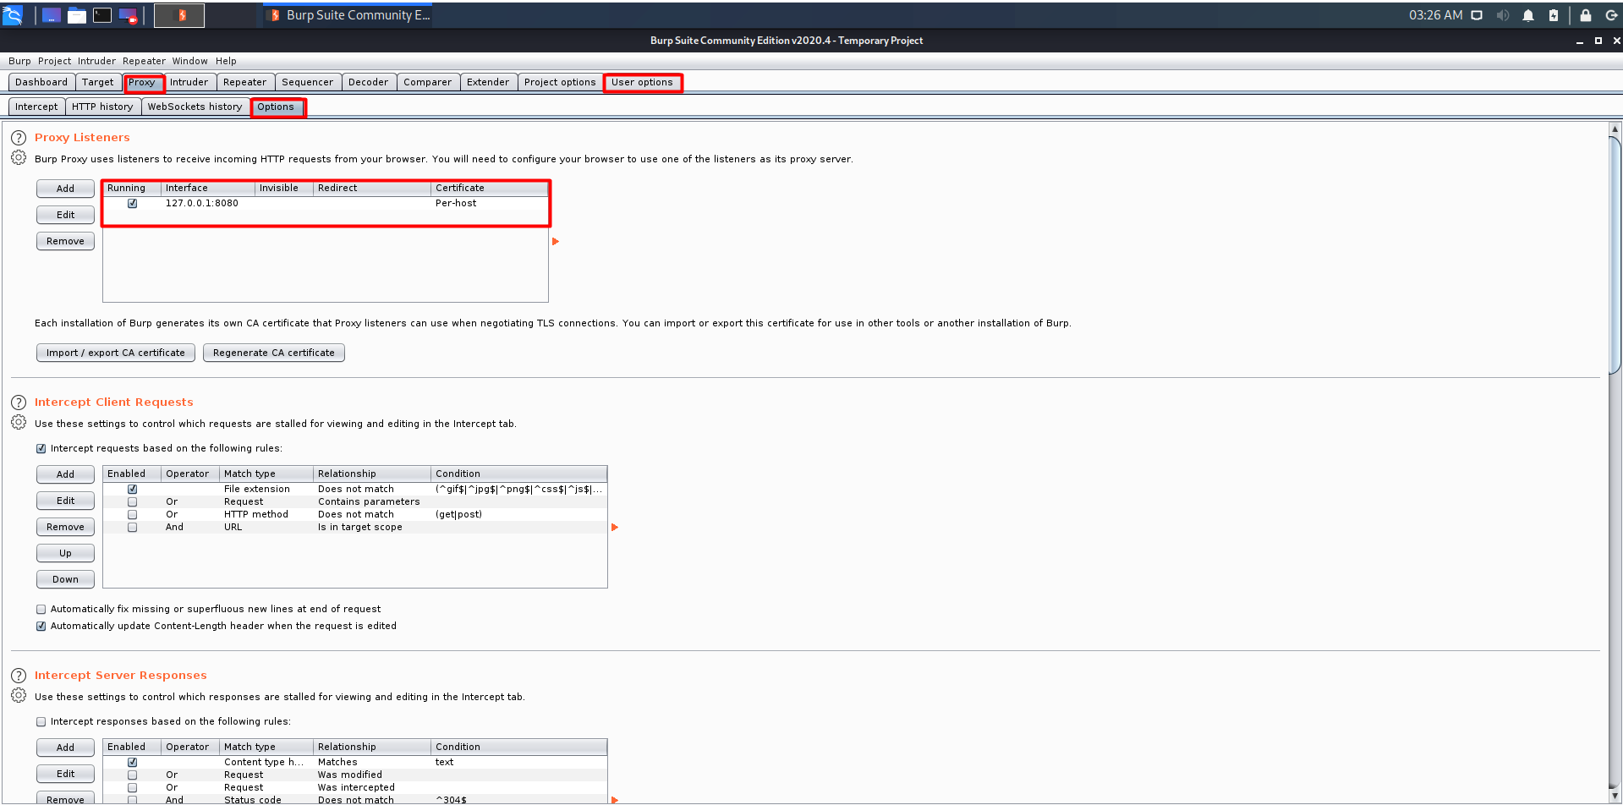Edit the selected proxy listener
Screen dimensions: 1623x805
[x=65, y=215]
